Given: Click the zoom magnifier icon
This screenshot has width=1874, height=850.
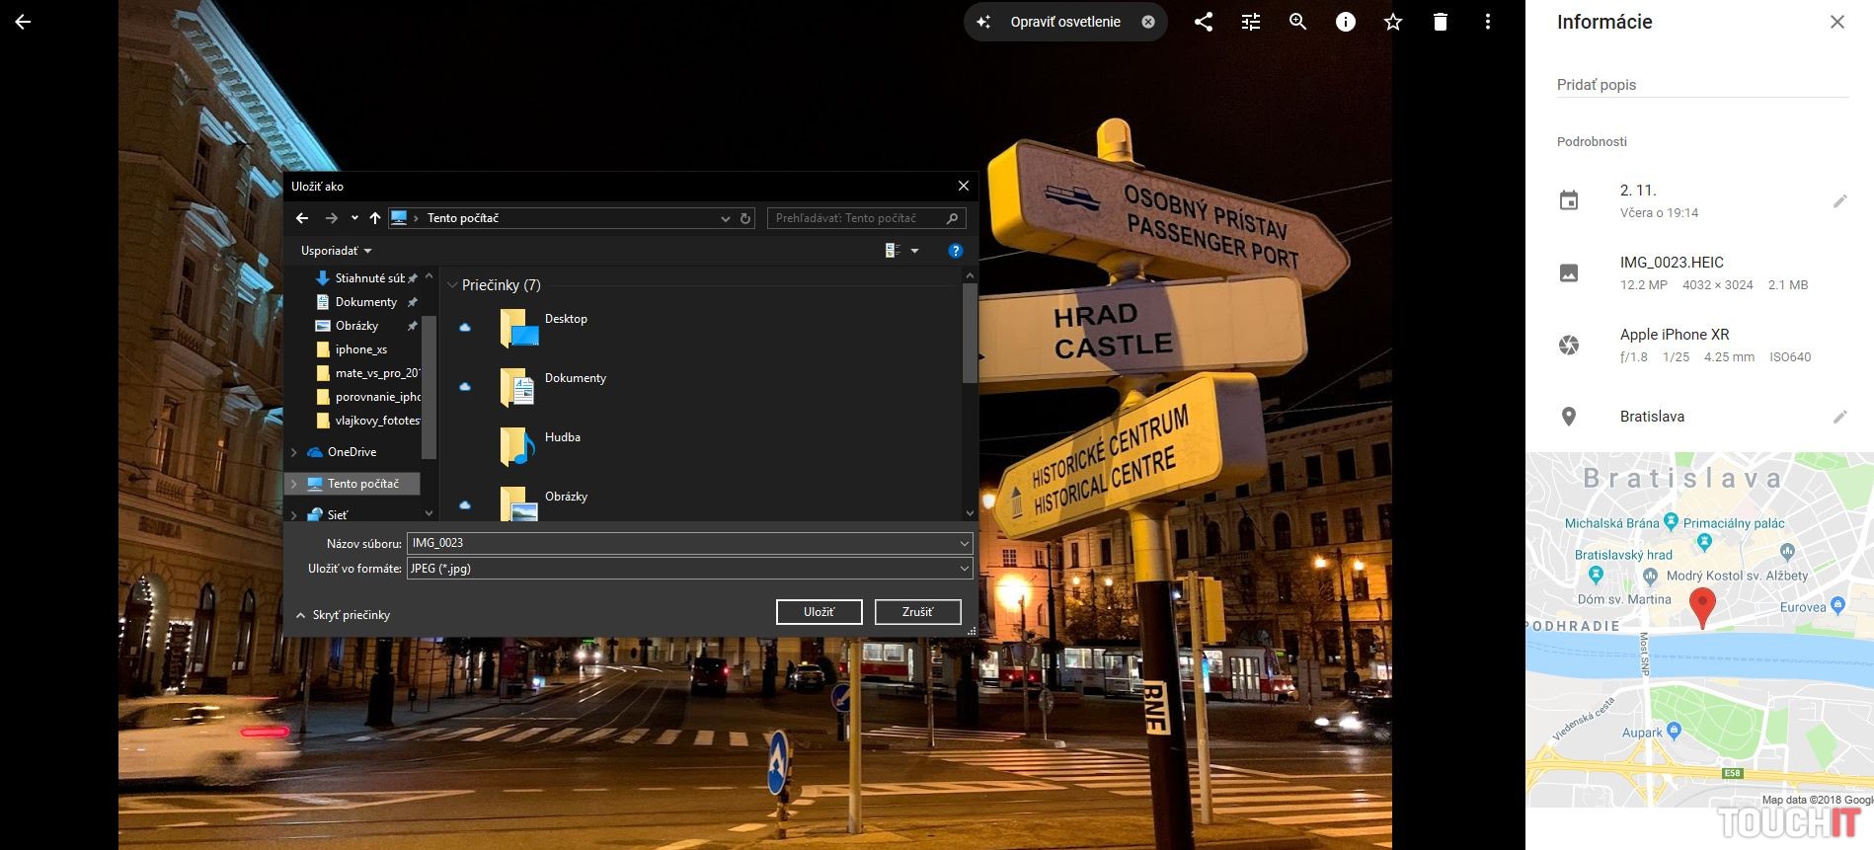Looking at the screenshot, I should 1297,22.
